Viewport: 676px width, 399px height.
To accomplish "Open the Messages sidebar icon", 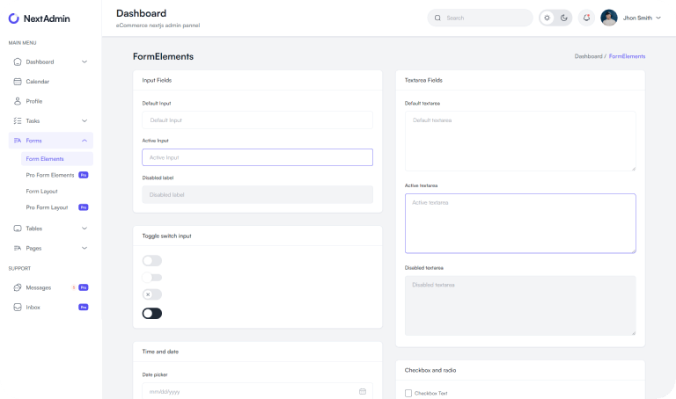I will (x=18, y=287).
